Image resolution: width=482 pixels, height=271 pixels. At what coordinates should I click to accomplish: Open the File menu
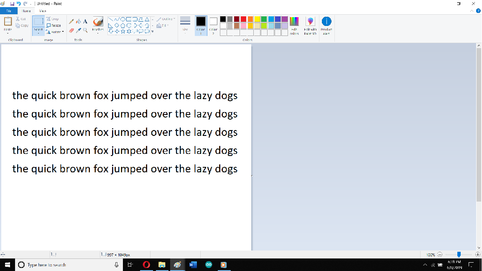point(8,10)
